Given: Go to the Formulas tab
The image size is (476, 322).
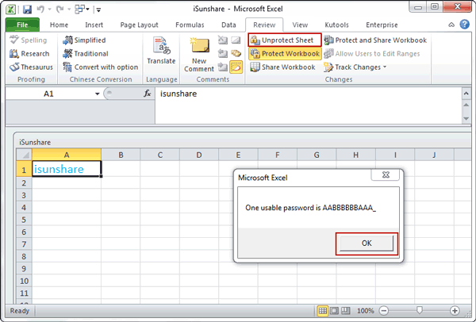Looking at the screenshot, I should pyautogui.click(x=190, y=25).
